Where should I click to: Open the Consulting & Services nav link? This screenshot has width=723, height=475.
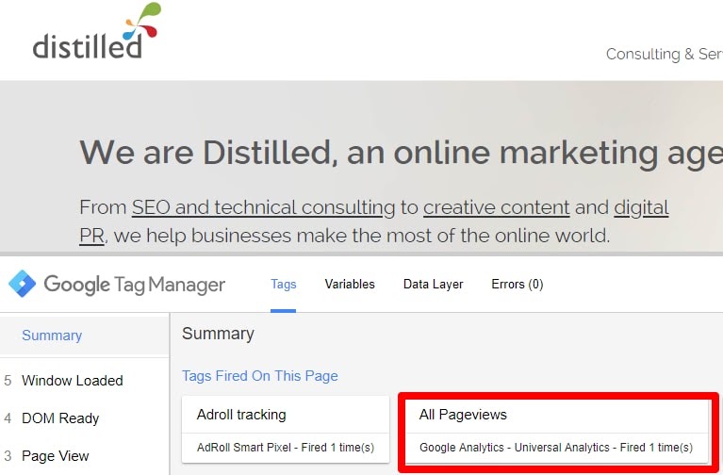[x=664, y=54]
